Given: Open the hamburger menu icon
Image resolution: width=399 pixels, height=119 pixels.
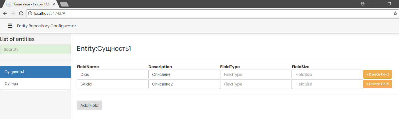Looking at the screenshot, I should 10,26.
